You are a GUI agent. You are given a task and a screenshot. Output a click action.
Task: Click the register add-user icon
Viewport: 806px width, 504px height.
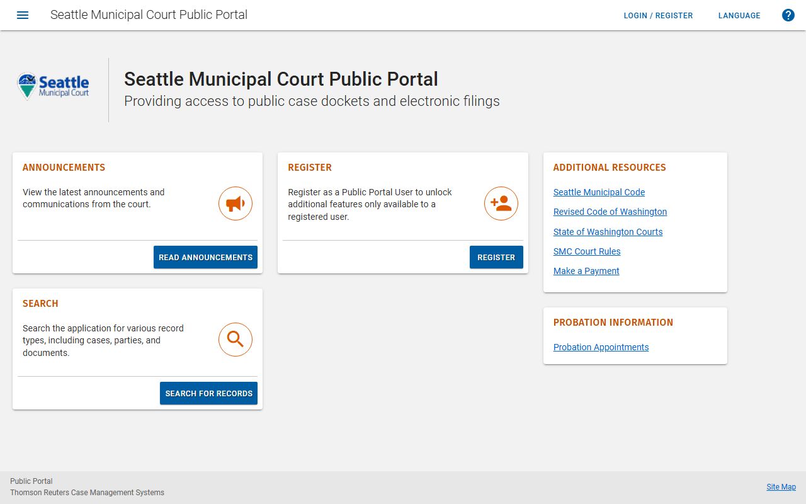(x=501, y=203)
